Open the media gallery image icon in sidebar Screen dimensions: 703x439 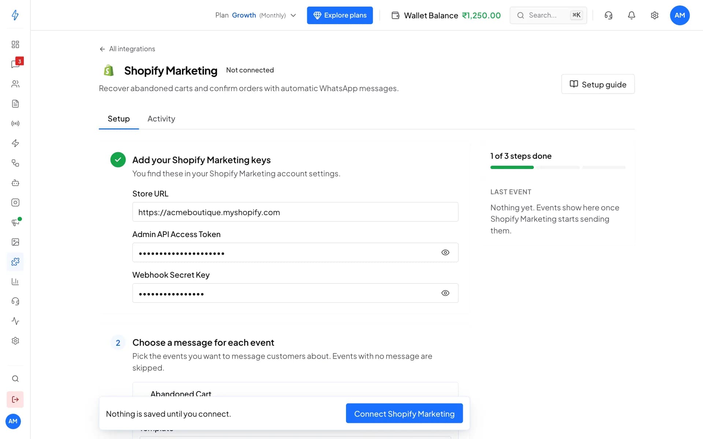(x=15, y=242)
